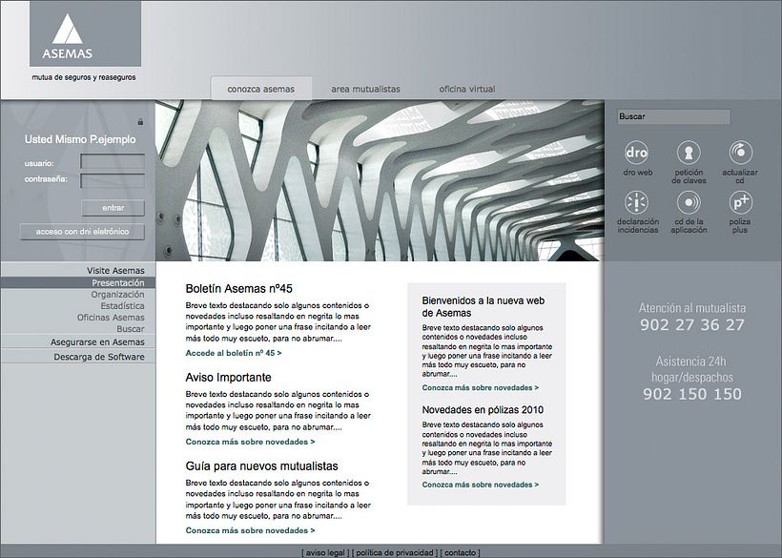Focus the usuario input field

point(113,161)
